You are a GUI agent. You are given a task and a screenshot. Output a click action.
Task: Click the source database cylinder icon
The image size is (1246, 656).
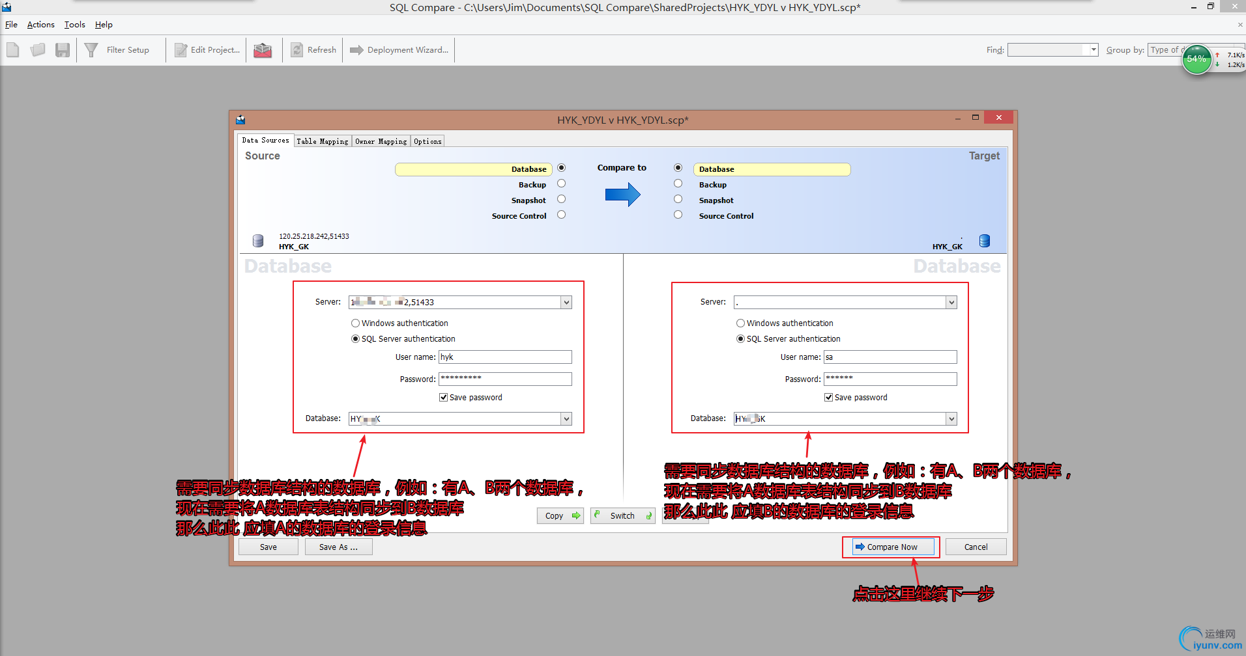click(258, 241)
